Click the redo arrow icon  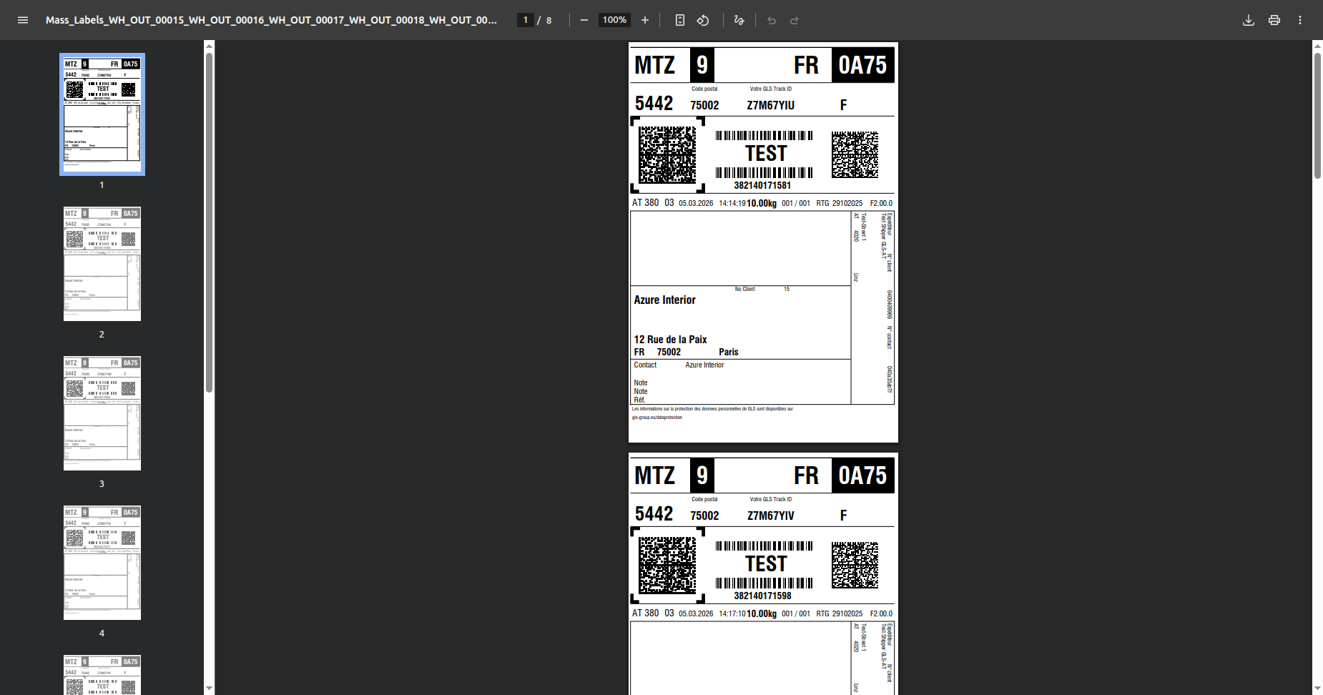point(795,20)
